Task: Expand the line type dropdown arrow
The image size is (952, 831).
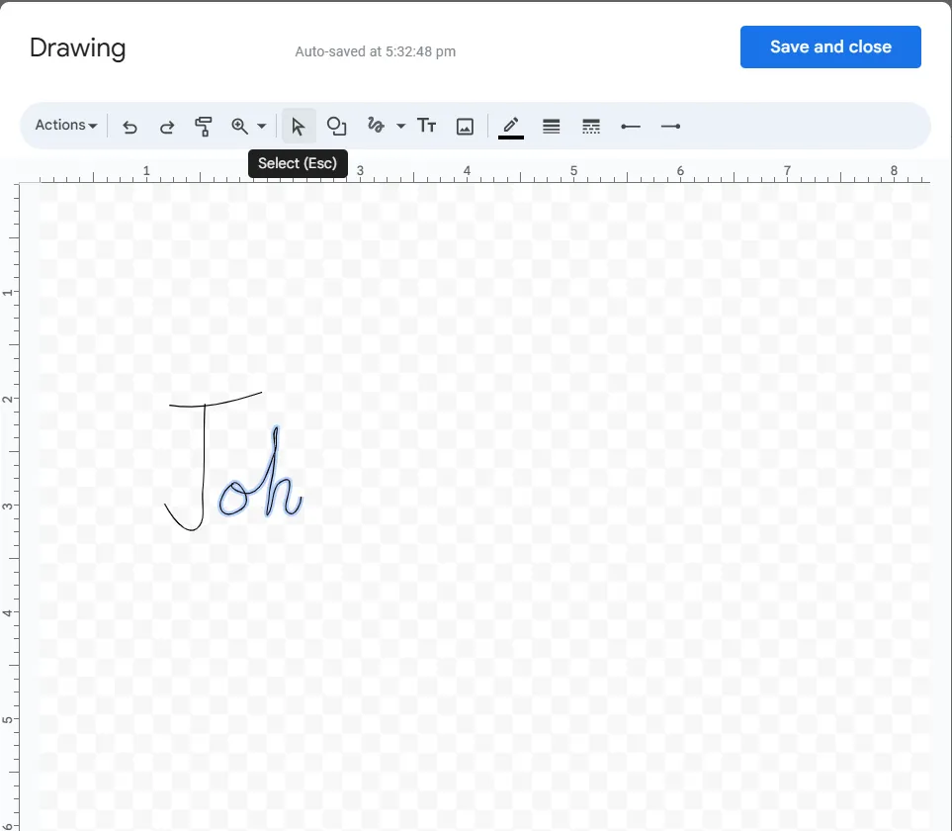Action: pyautogui.click(x=400, y=127)
